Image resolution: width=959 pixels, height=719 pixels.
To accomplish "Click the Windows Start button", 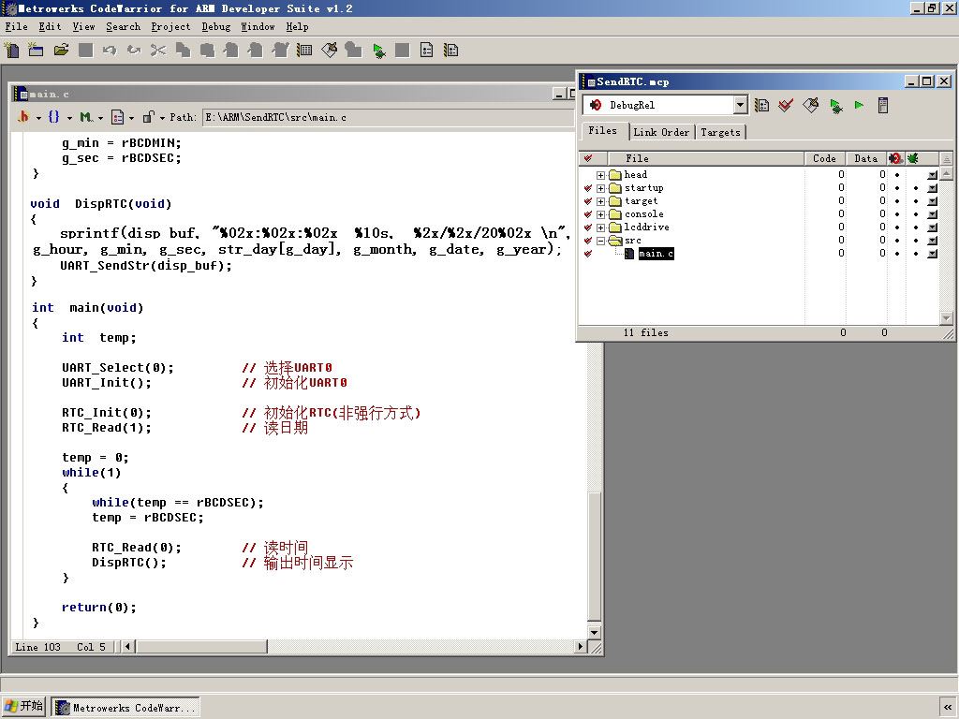I will coord(24,707).
